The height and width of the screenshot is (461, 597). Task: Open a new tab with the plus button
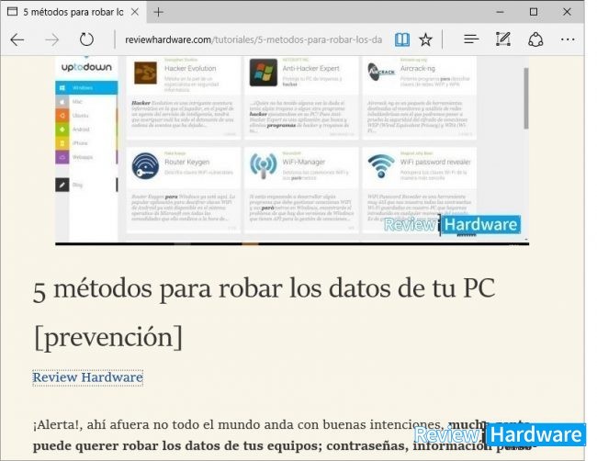158,12
